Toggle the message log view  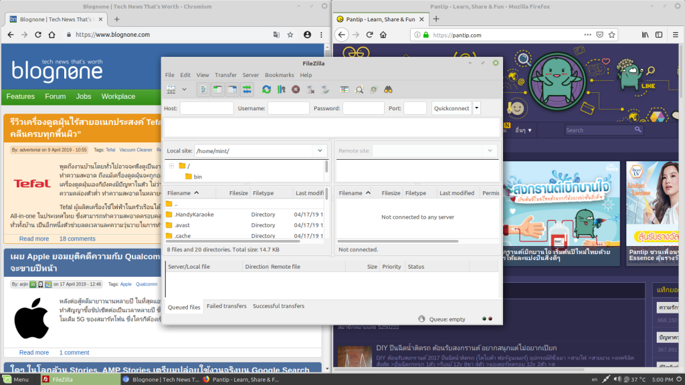204,89
